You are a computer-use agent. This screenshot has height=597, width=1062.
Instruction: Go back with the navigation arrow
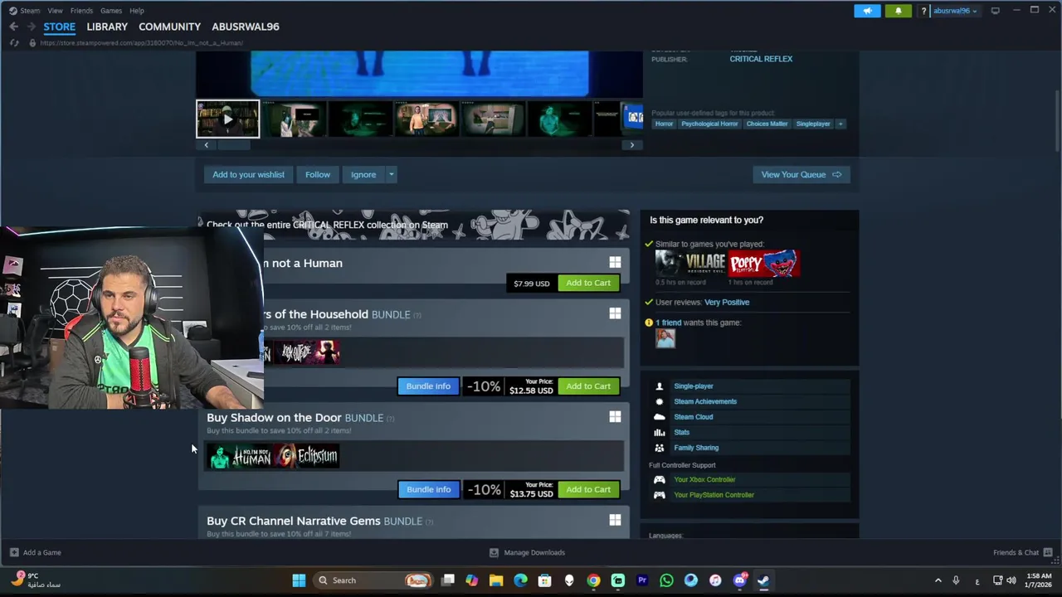click(14, 27)
